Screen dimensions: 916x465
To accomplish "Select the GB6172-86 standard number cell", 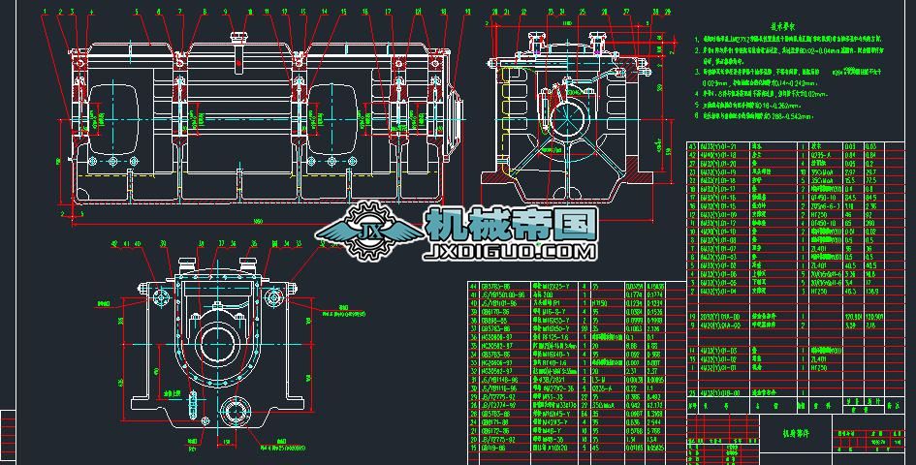I will pos(494,430).
